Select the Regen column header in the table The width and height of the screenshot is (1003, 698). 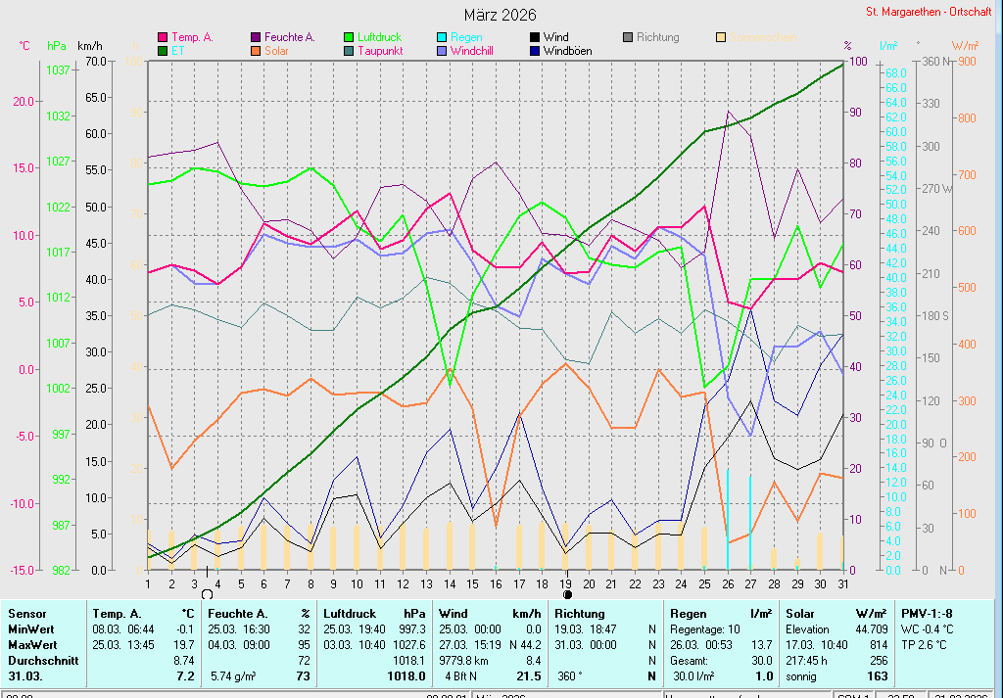point(691,613)
